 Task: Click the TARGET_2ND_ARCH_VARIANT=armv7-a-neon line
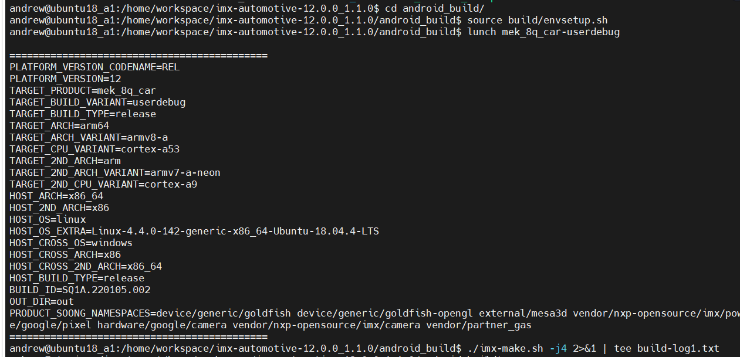pos(115,172)
